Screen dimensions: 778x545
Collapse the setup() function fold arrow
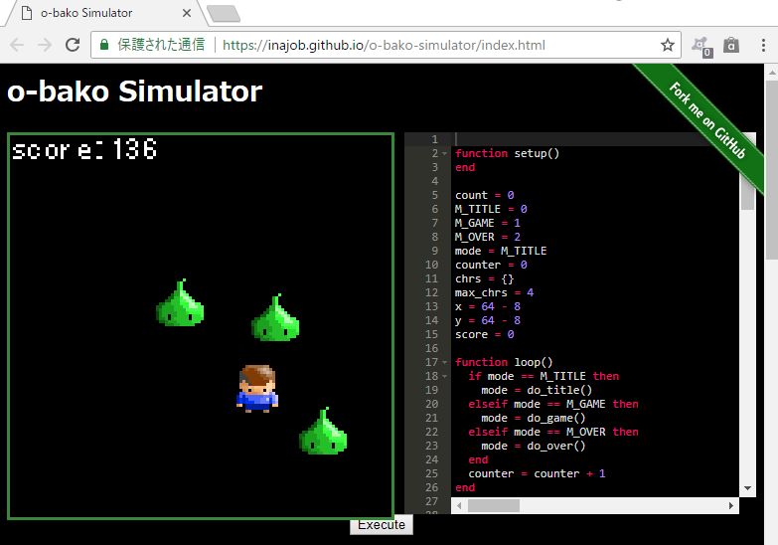point(444,153)
